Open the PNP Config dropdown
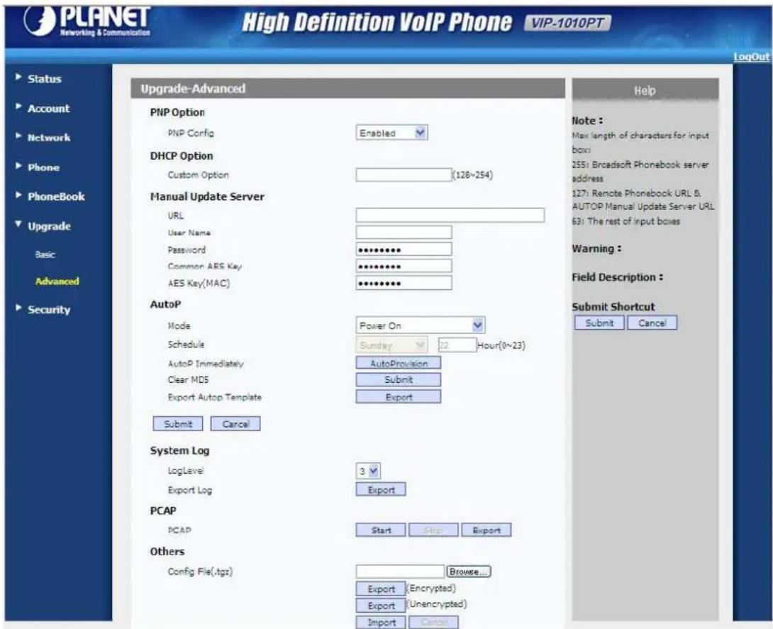The width and height of the screenshot is (773, 629). coord(392,133)
